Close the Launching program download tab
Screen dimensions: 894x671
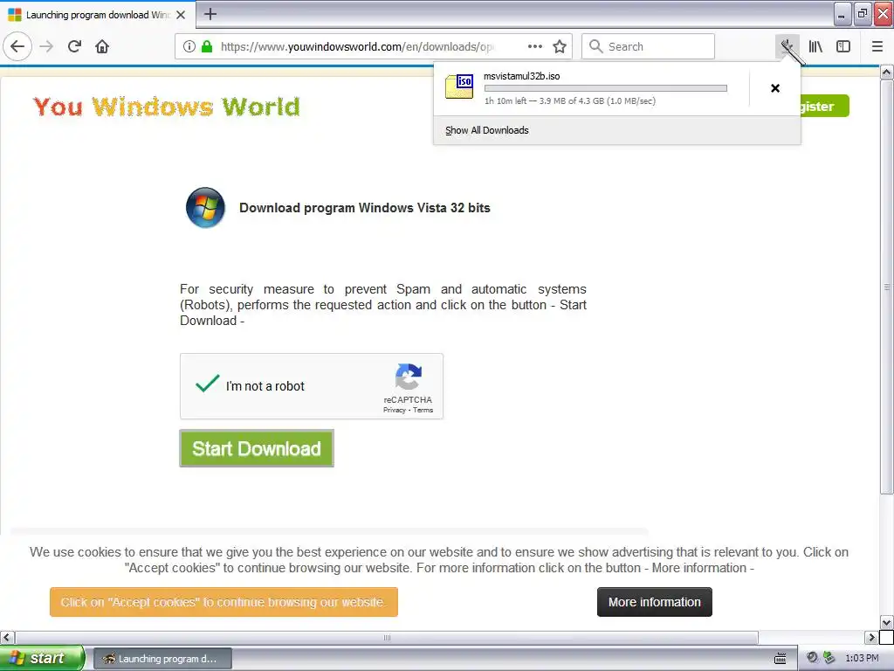pos(181,15)
